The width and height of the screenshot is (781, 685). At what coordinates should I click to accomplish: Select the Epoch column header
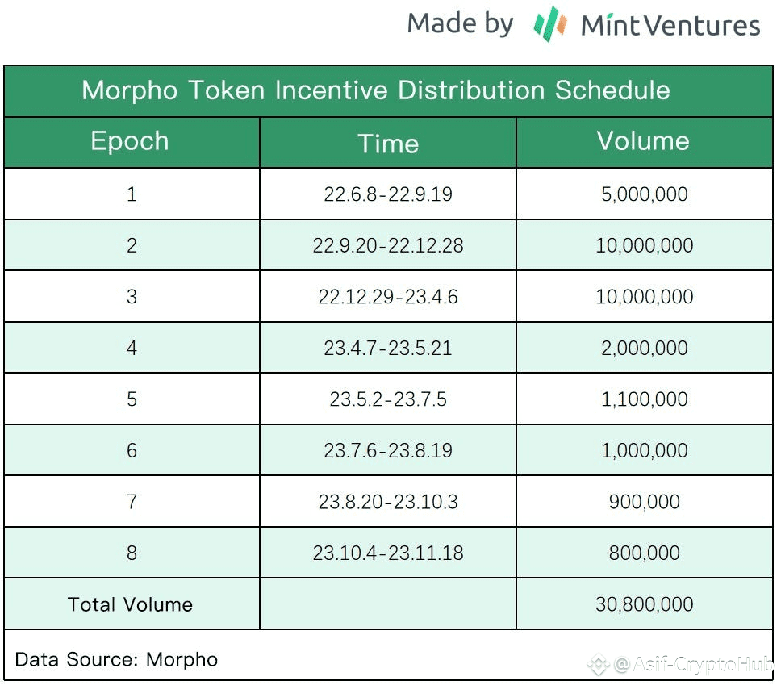tap(132, 143)
